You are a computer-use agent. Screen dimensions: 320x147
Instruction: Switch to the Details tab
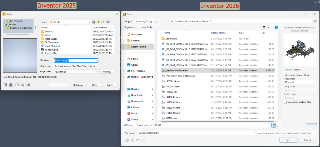(x=297, y=70)
